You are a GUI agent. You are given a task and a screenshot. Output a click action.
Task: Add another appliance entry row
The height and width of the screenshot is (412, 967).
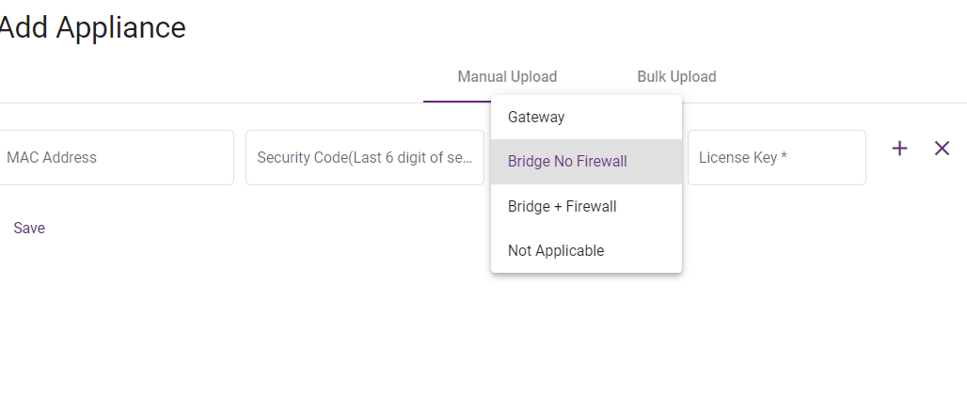point(899,149)
